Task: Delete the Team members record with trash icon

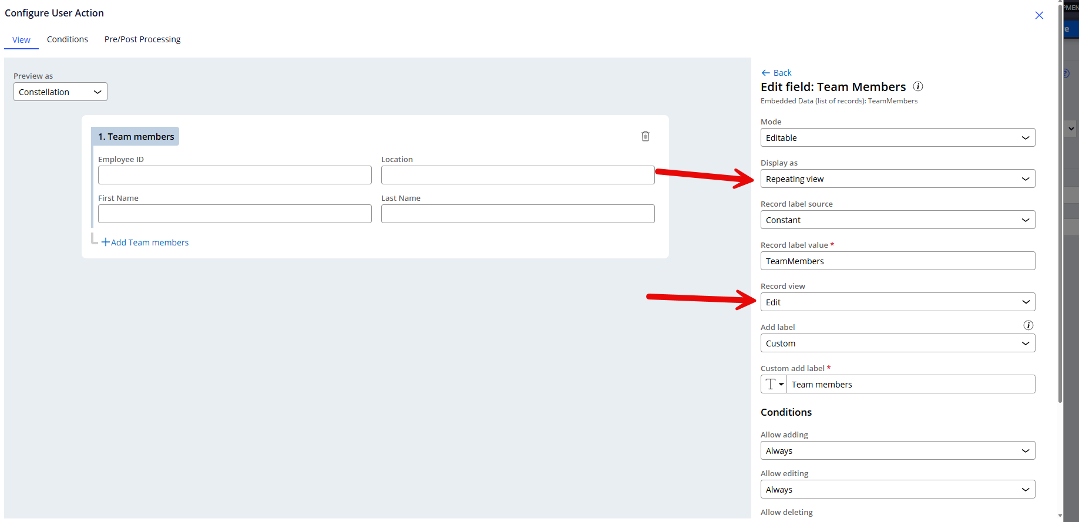Action: [x=645, y=136]
